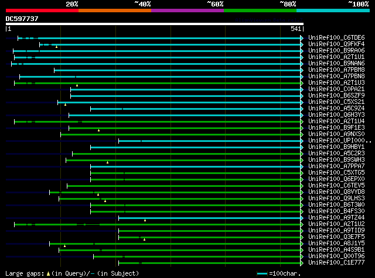The width and height of the screenshot is (375, 278).
Task: Click the yellow gap marker under A2T1U3 row
Action: 77,85
